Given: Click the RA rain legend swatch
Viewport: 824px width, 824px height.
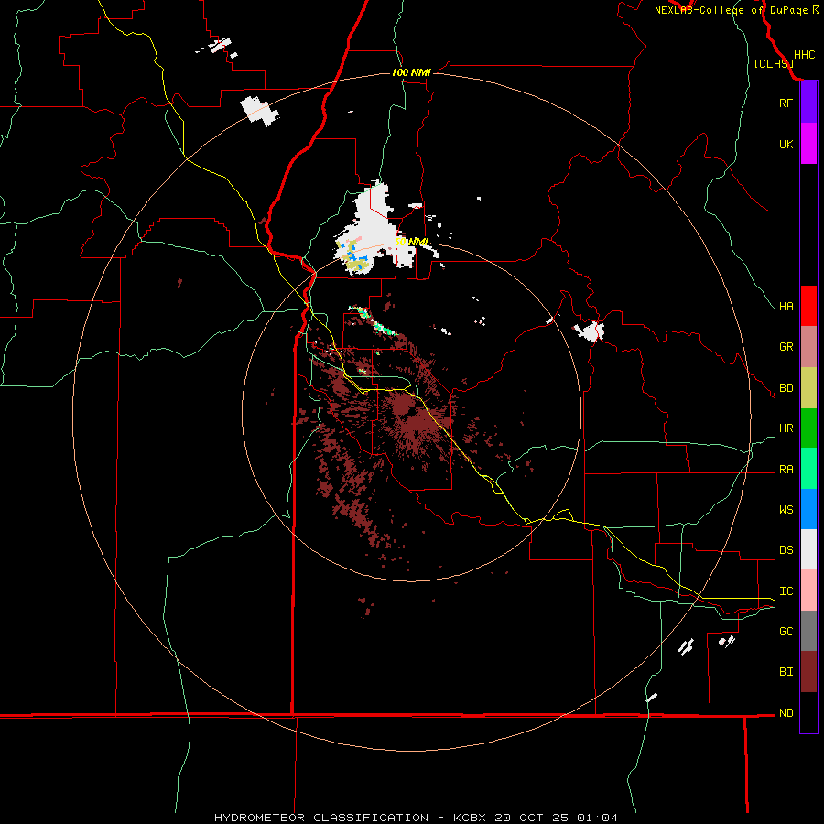Looking at the screenshot, I should [x=808, y=469].
